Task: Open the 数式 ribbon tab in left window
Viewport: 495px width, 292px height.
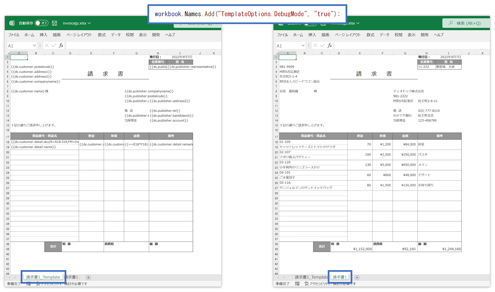Action: (102, 35)
